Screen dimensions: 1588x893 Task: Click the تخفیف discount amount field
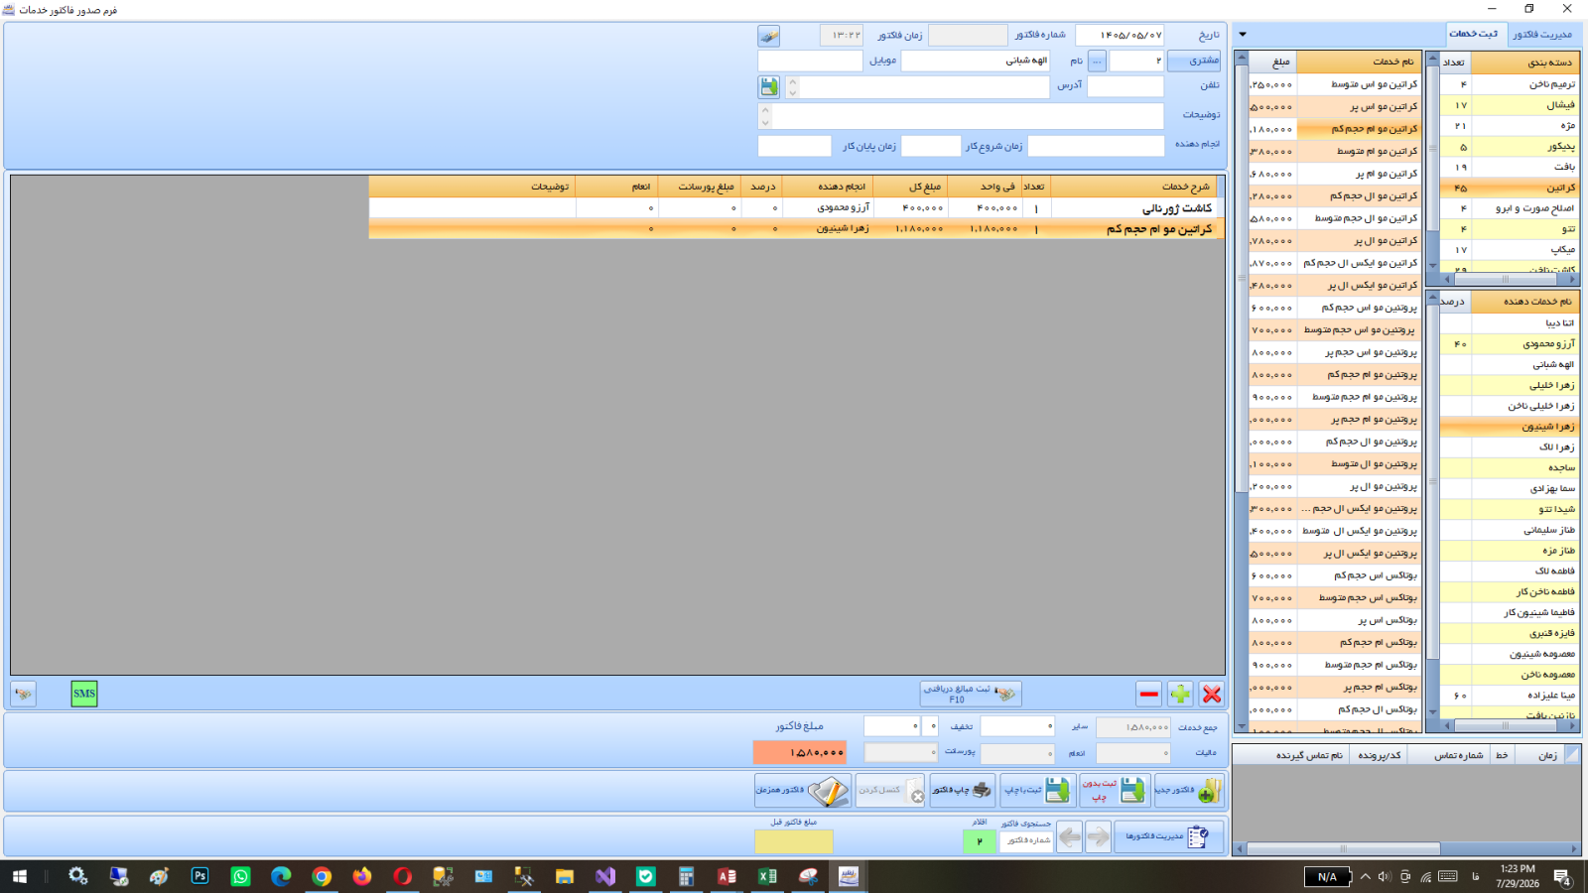click(891, 726)
